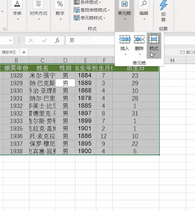The width and height of the screenshot is (195, 211).
Task: Select column H header
Action: point(172,60)
